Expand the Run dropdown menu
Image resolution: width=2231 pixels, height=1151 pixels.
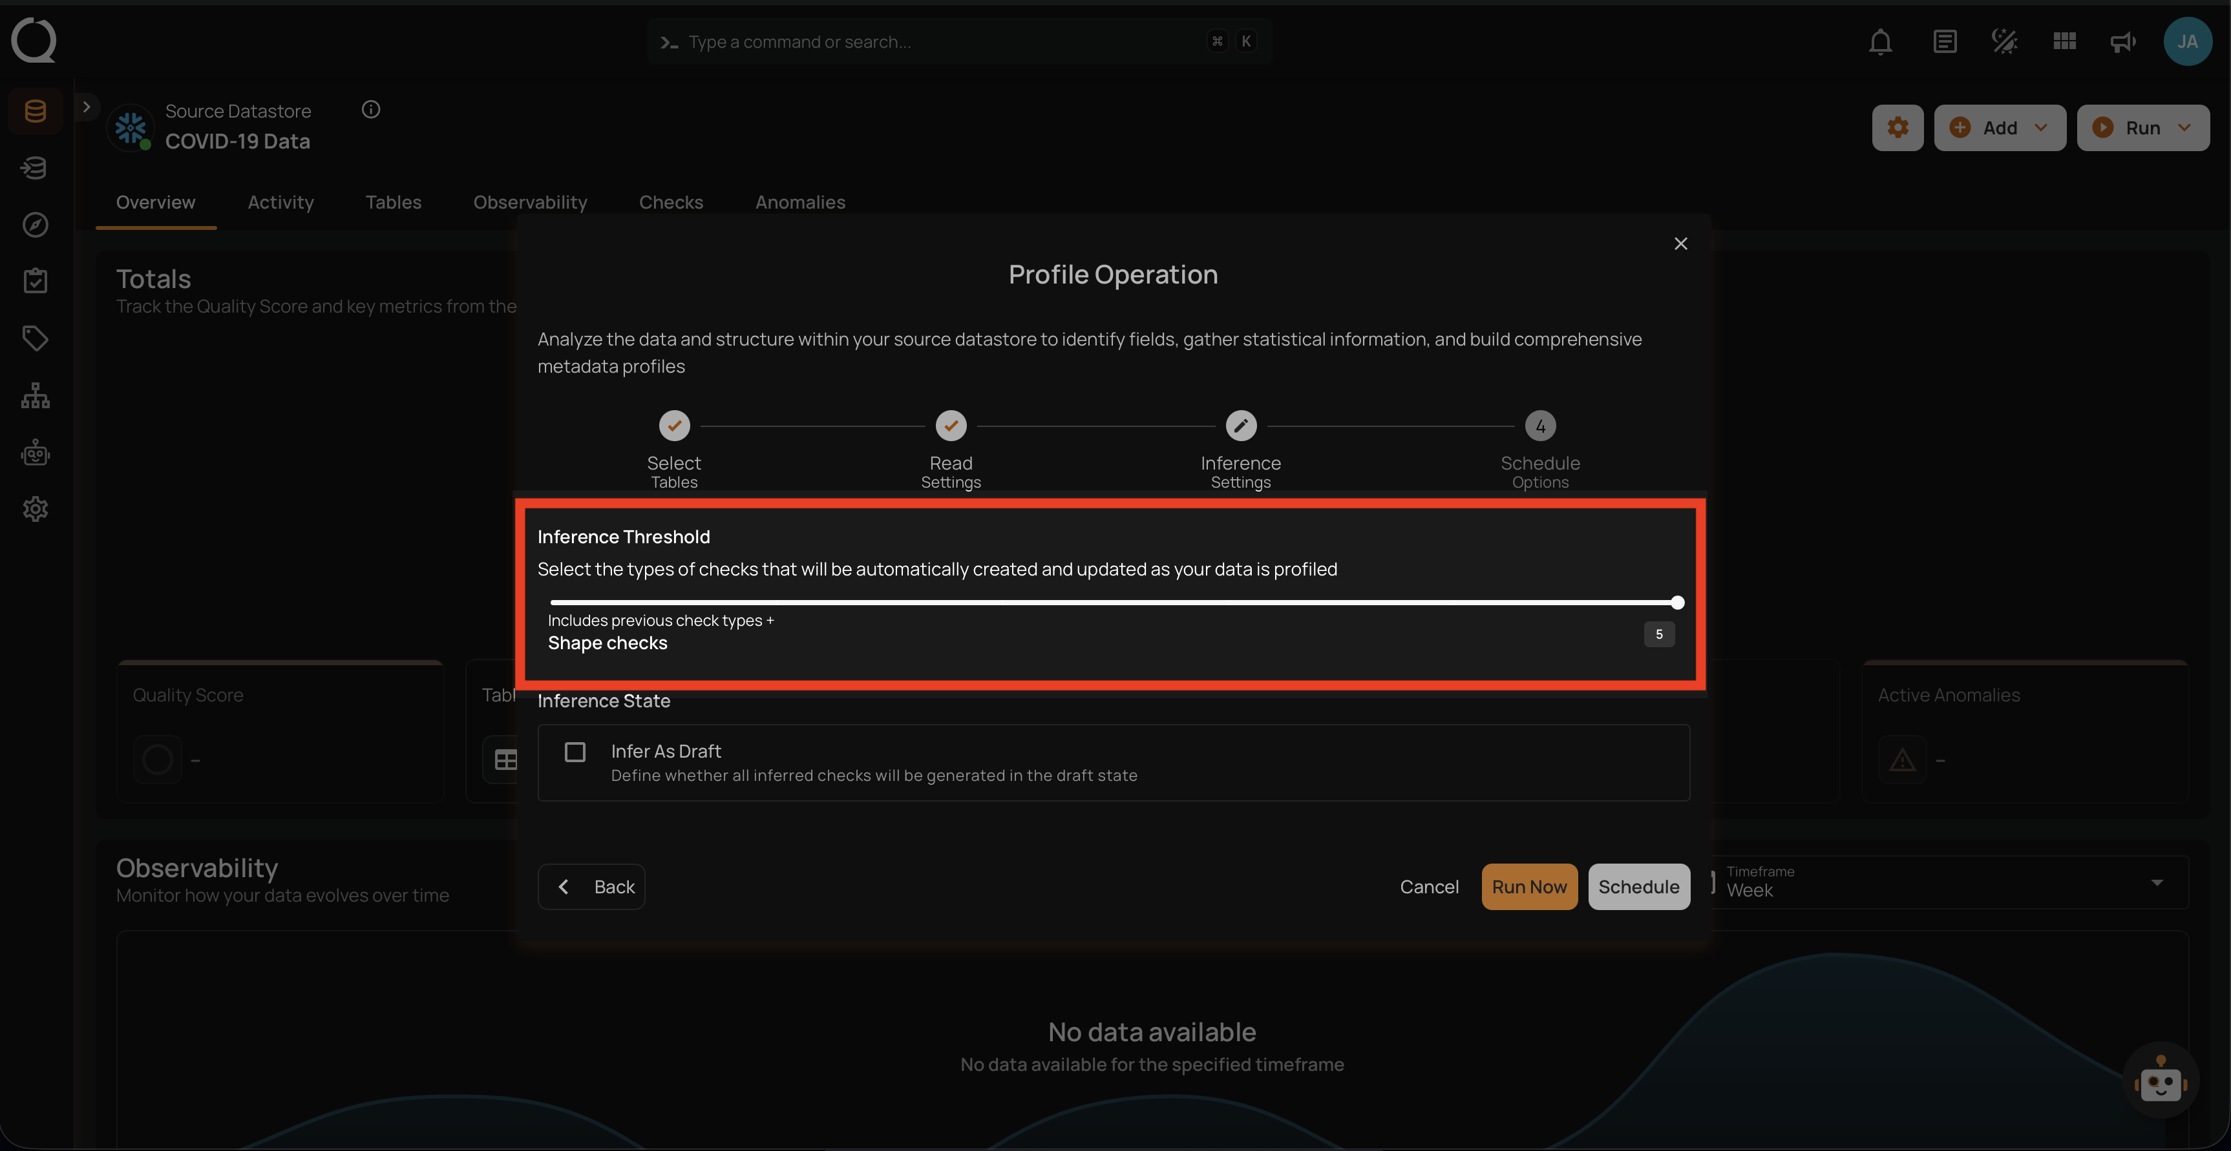coord(2142,128)
